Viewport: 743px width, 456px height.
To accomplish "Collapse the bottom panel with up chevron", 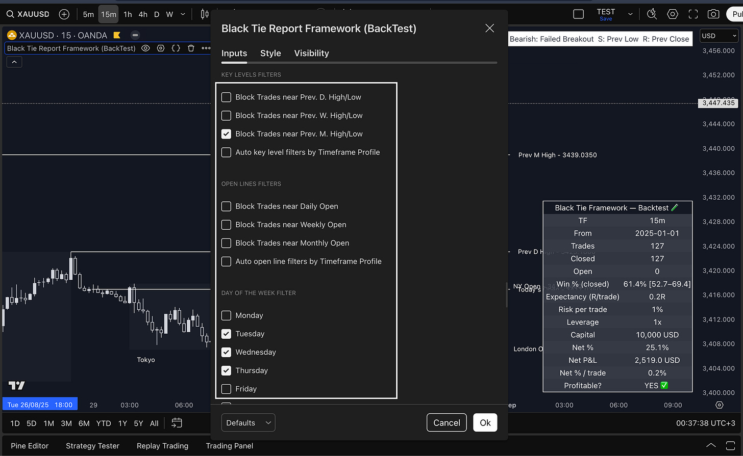I will pos(711,446).
